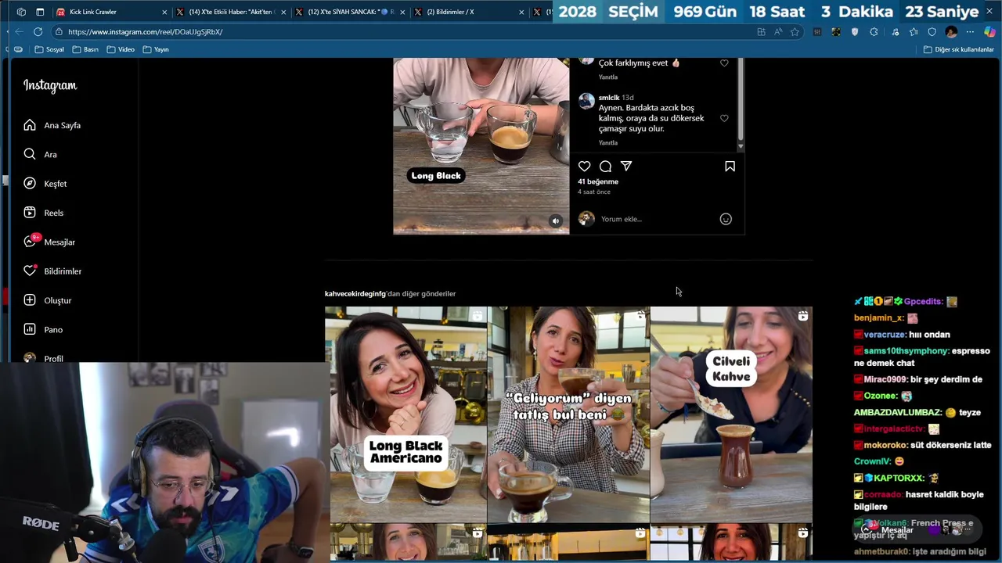Screen dimensions: 1002x563
Task: Focus the Yorum ekle comment field
Action: (x=656, y=219)
